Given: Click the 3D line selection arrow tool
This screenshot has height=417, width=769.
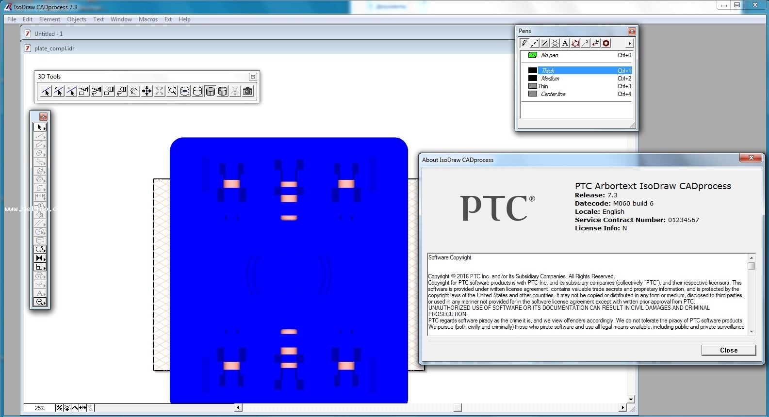Looking at the screenshot, I should [46, 91].
